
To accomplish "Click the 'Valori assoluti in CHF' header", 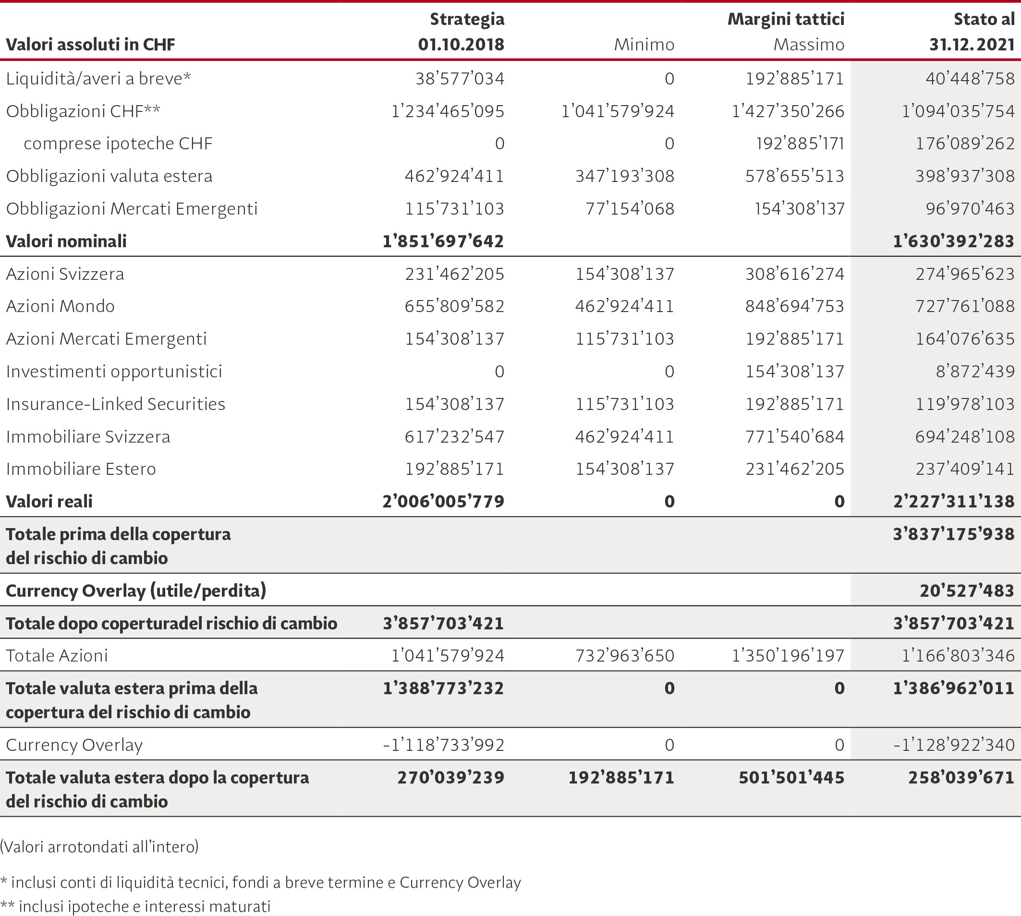I will pyautogui.click(x=91, y=45).
